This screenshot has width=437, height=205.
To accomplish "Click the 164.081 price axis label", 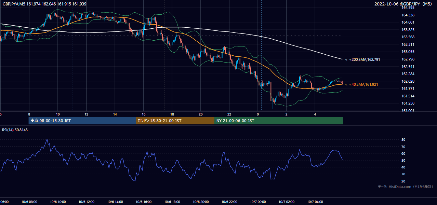I will (x=408, y=23).
